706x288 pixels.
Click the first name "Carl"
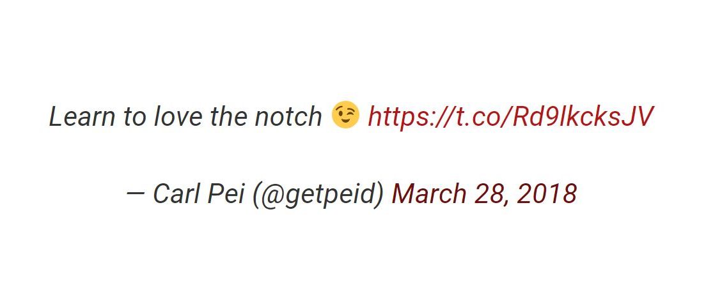click(177, 193)
